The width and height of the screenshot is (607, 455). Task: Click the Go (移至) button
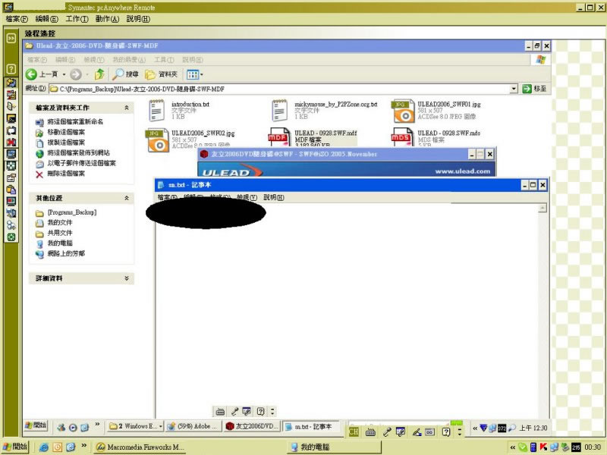click(x=534, y=89)
